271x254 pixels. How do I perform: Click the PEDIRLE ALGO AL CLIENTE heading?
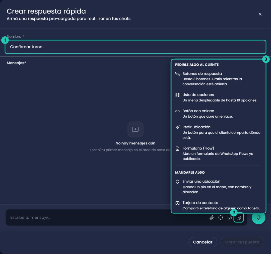[197, 65]
